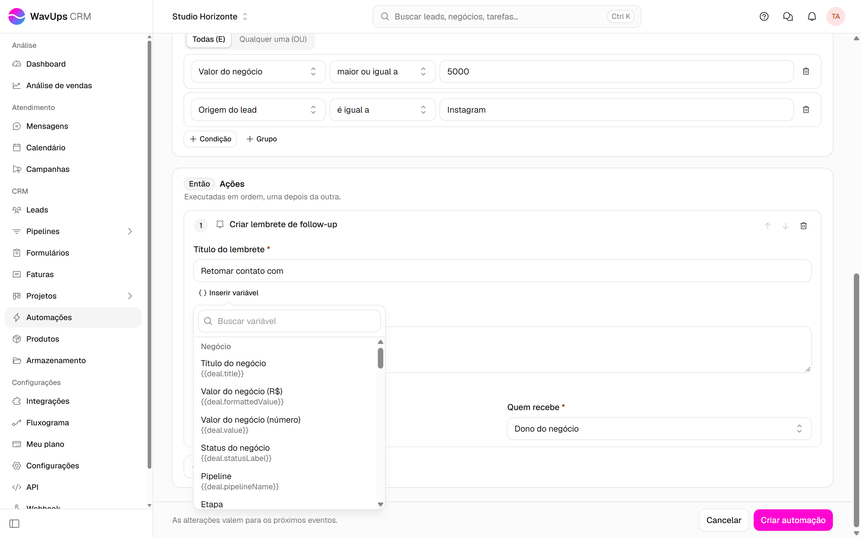Click the Cancelar button
Screen dimensions: 861x538
(724, 520)
